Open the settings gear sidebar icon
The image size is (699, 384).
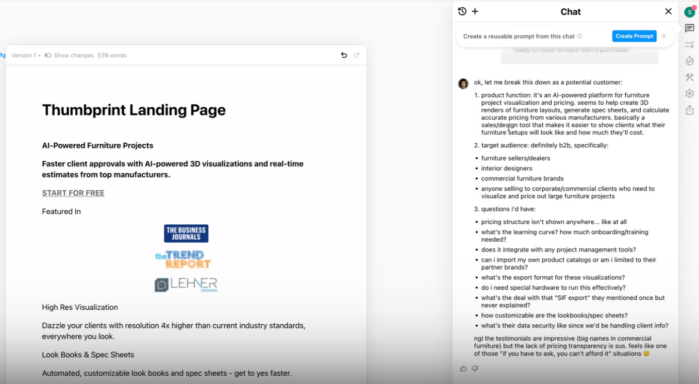pos(690,93)
